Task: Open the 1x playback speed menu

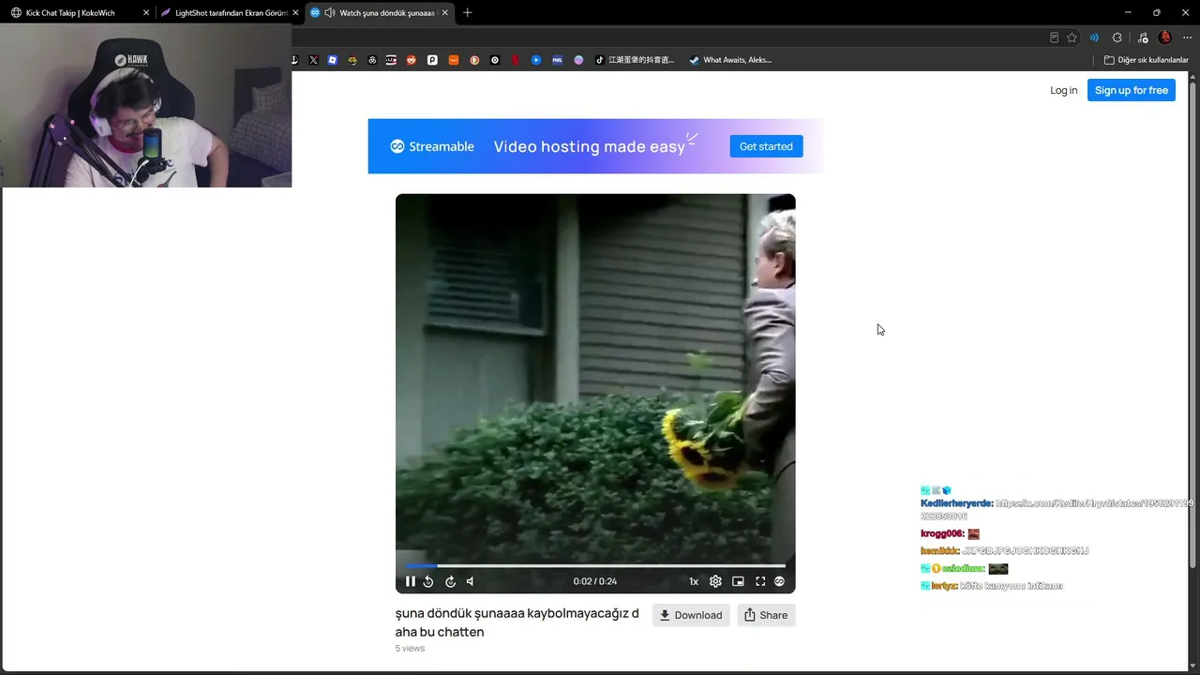Action: [x=694, y=581]
